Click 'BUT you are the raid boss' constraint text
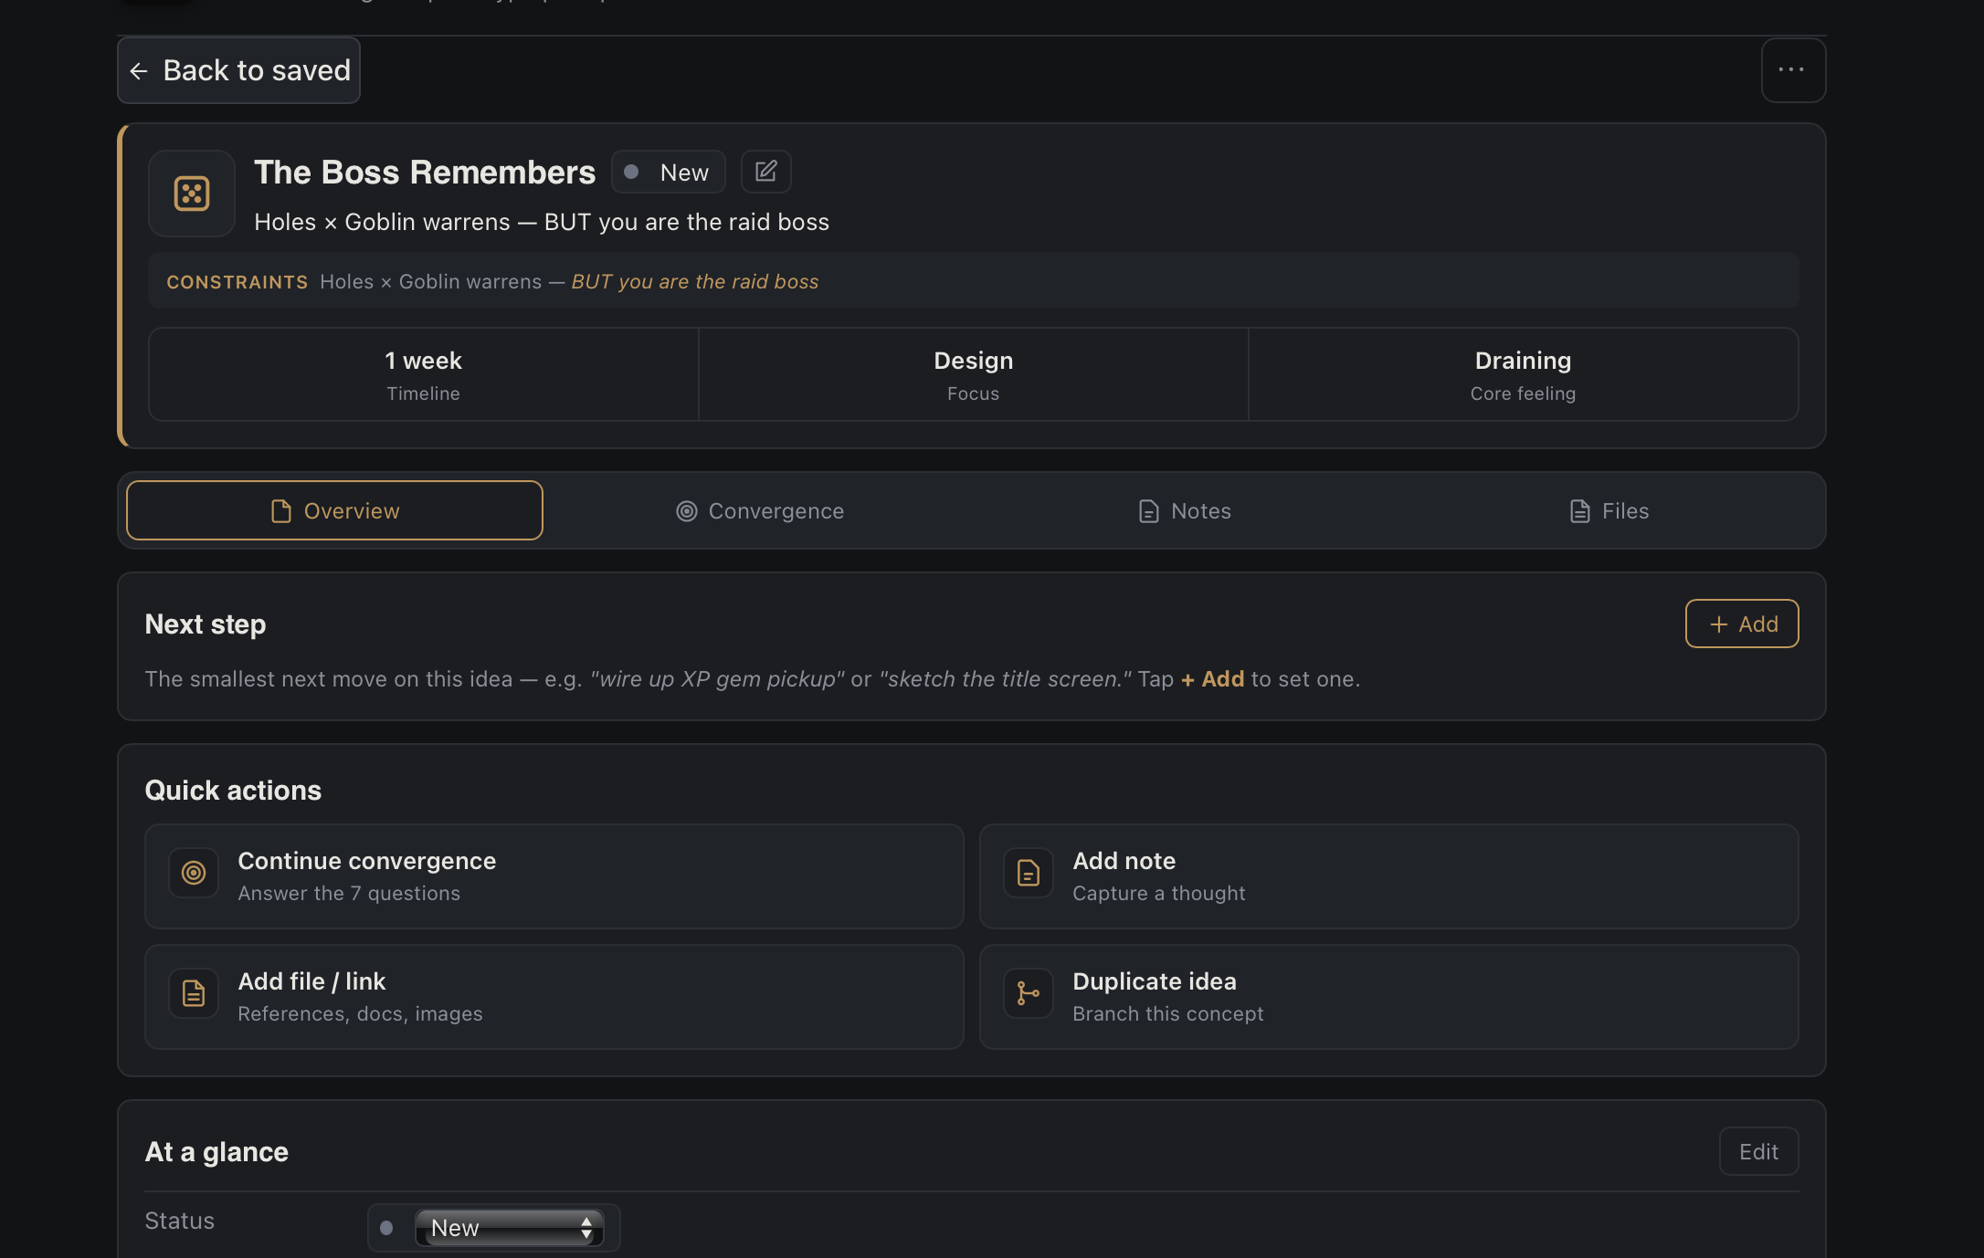This screenshot has height=1258, width=1984. click(x=695, y=281)
